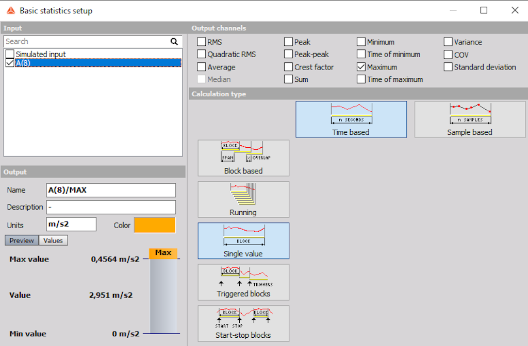This screenshot has height=346, width=528.
Task: Click the 0 m/s2 min value
Action: coord(126,334)
